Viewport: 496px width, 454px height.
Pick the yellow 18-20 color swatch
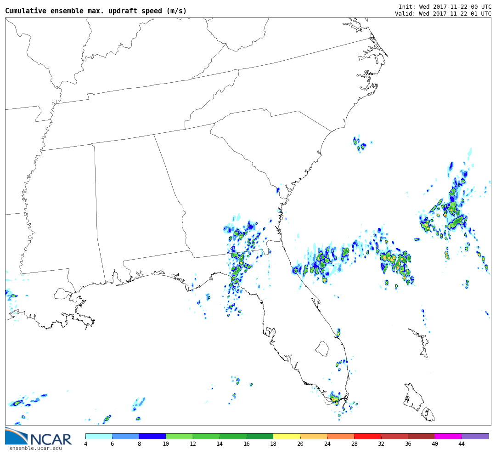tap(287, 436)
